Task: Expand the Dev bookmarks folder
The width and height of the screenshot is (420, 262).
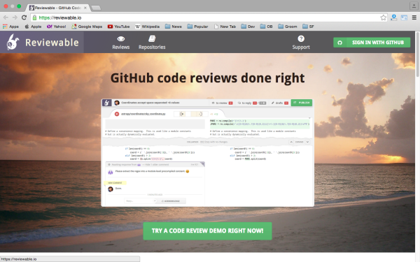Action: click(x=248, y=27)
